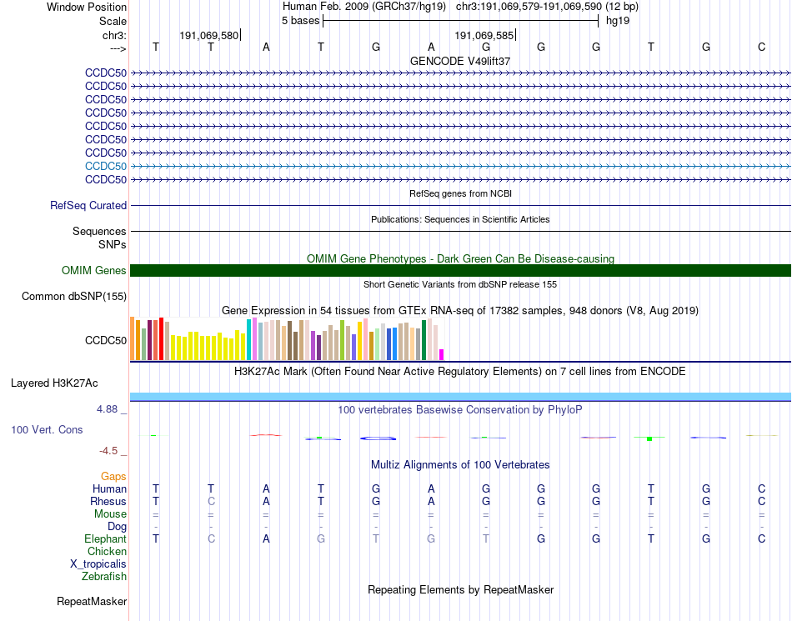Click the magenta bar ending the GTEx chart
The image size is (792, 621).
(442, 354)
